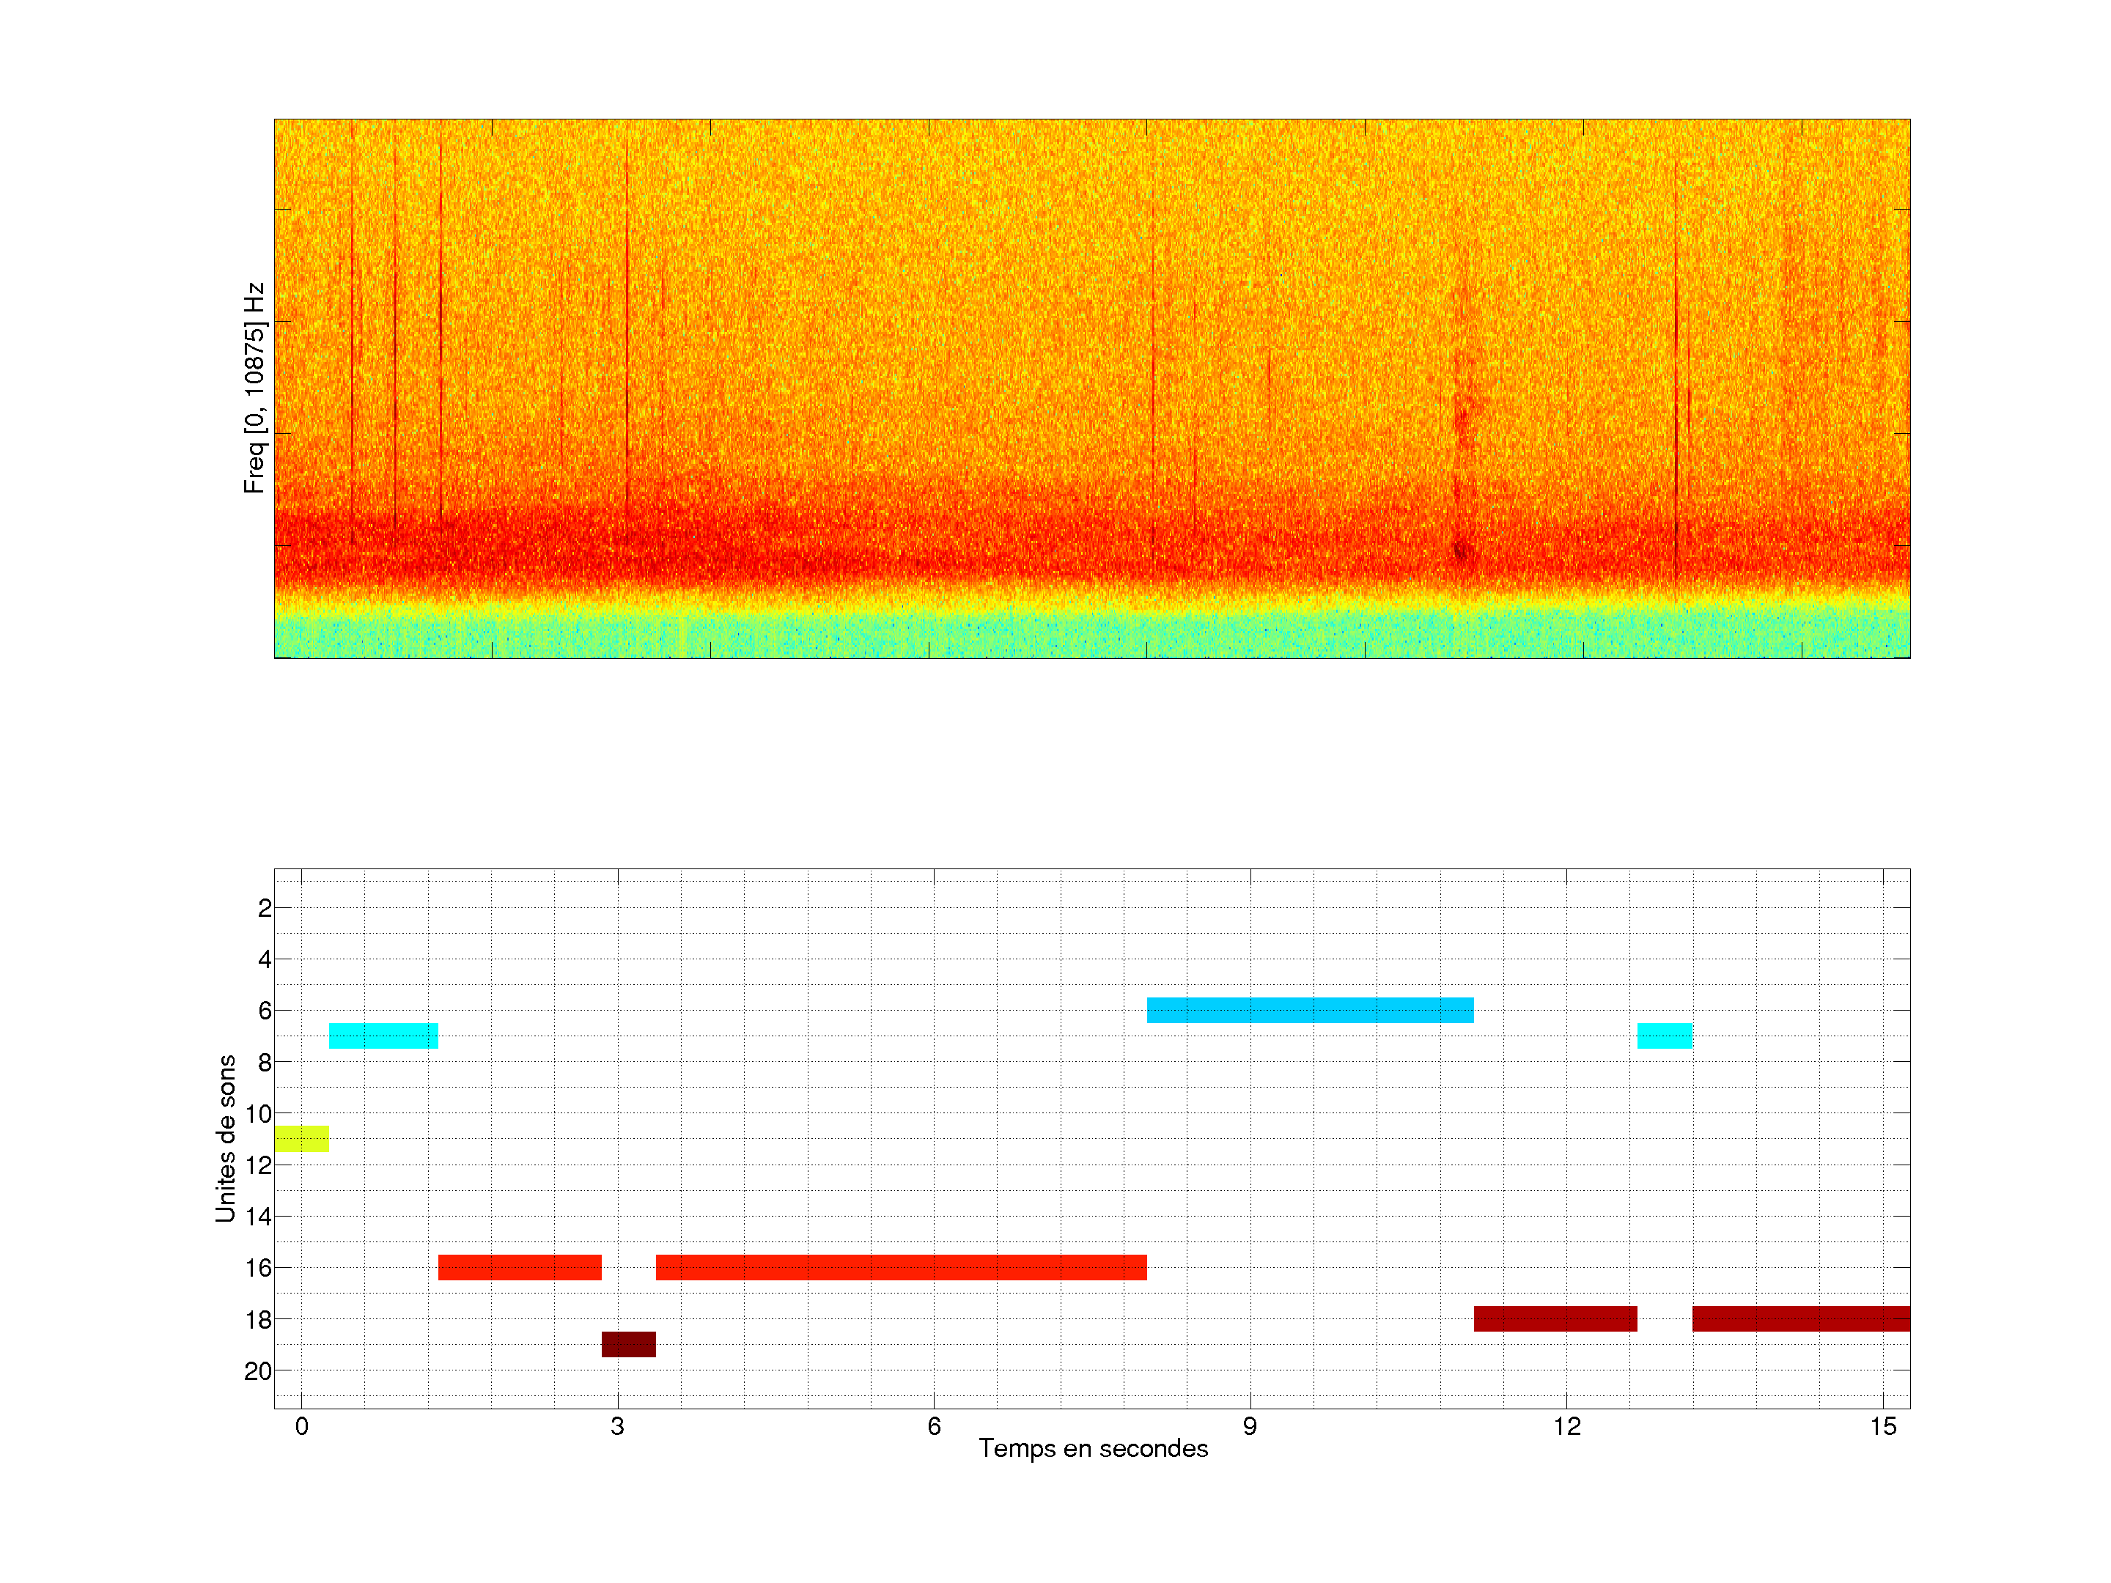Click the long red bar at unit 16

(901, 1267)
